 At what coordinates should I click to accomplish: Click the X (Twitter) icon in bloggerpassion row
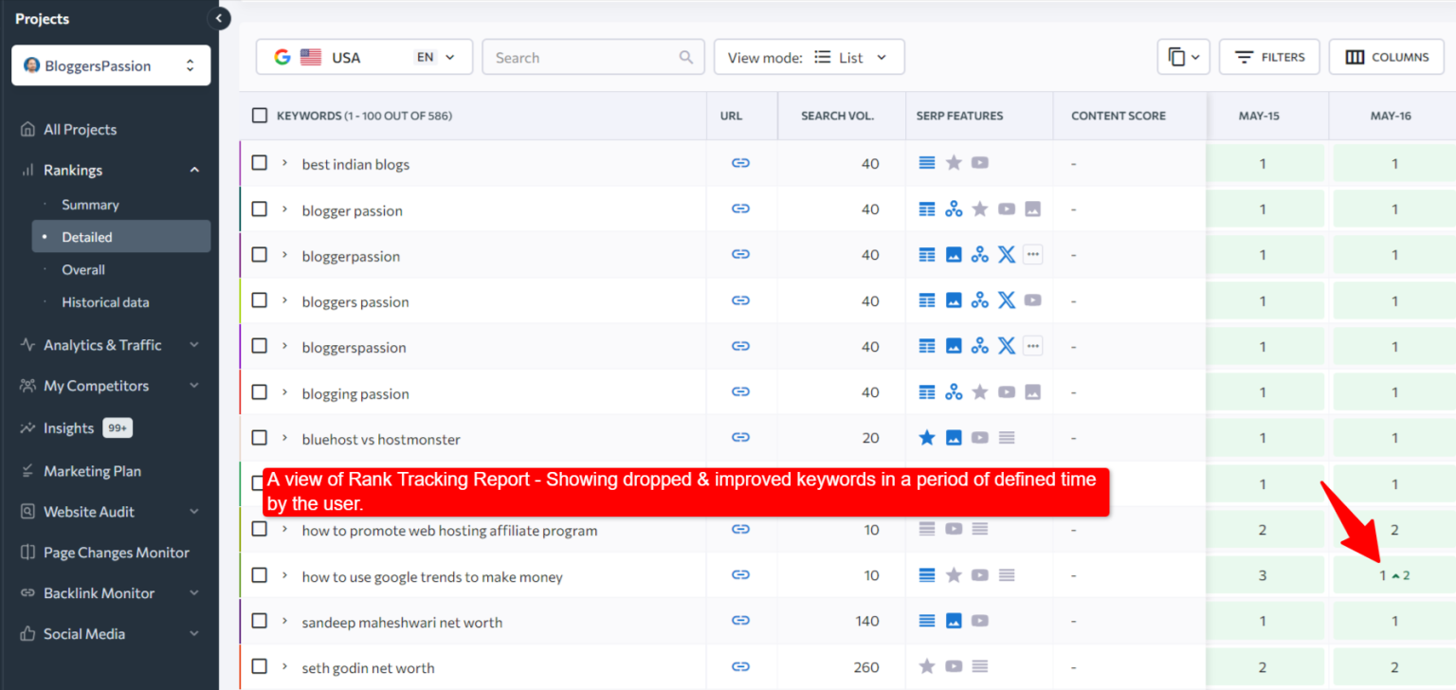tap(1007, 255)
